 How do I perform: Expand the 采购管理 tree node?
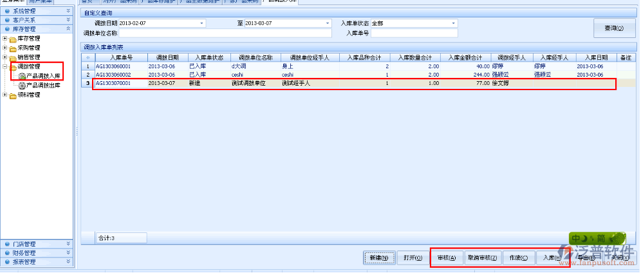click(x=5, y=48)
